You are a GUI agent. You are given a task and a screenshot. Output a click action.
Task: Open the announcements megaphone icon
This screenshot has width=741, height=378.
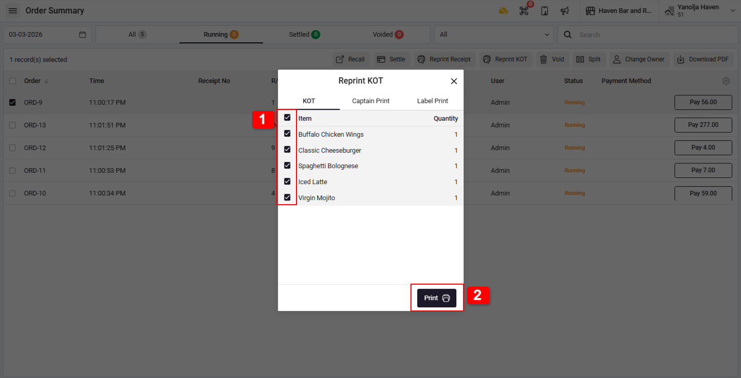(565, 11)
